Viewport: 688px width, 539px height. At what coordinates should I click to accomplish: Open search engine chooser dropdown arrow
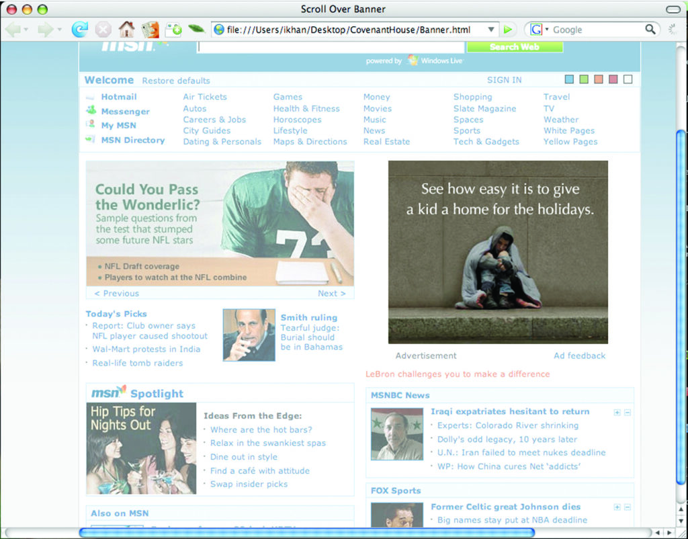click(547, 29)
